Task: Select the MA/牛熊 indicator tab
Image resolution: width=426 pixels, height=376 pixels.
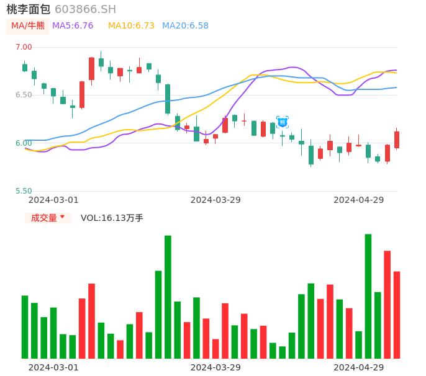Action: coord(28,26)
